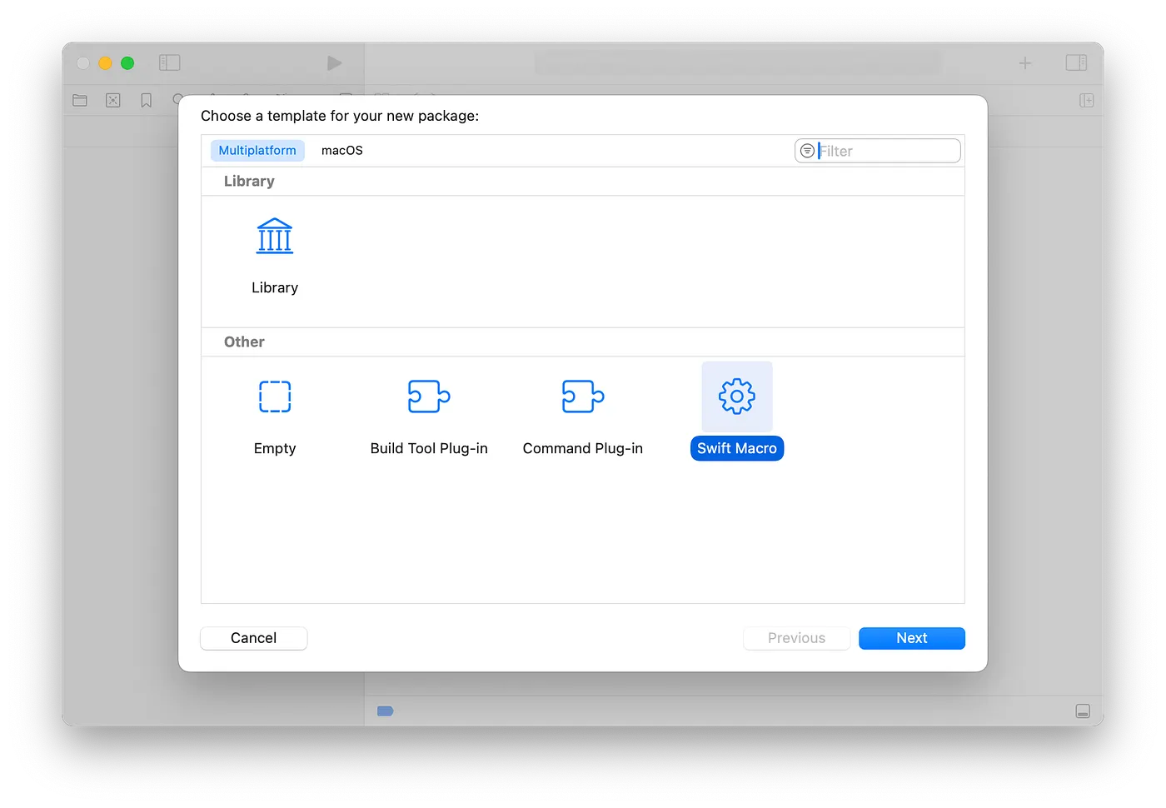Switch to the Multiplatform tab
Image resolution: width=1166 pixels, height=808 pixels.
point(257,151)
